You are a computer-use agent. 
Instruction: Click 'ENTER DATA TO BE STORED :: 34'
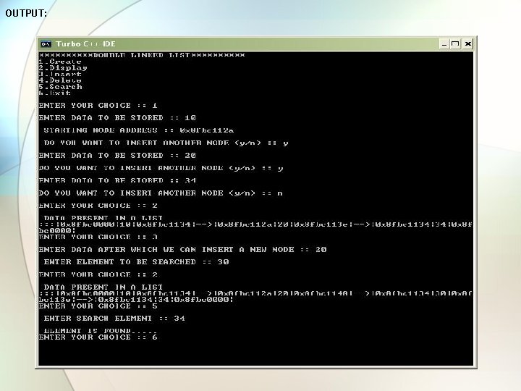tap(117, 180)
